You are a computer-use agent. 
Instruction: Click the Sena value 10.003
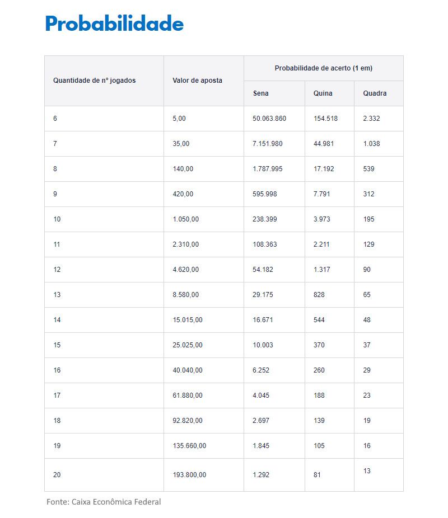pyautogui.click(x=263, y=345)
